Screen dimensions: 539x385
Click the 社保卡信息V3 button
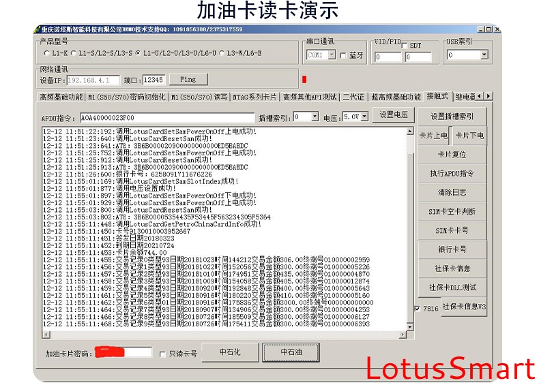point(464,307)
